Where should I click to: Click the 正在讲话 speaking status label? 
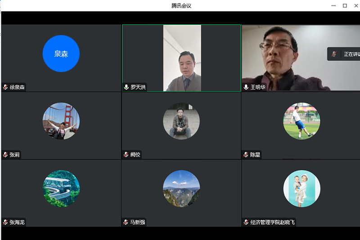click(351, 54)
